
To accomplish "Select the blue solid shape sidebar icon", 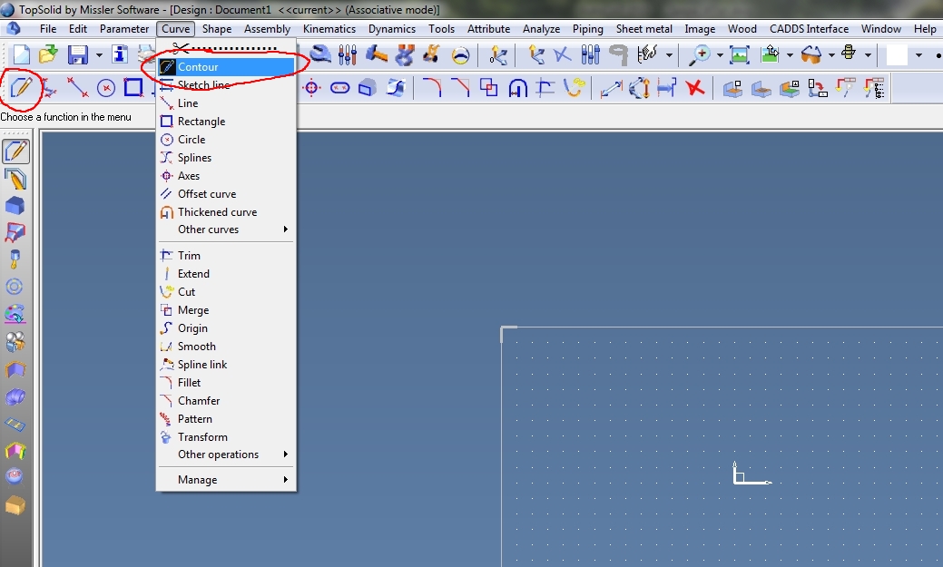I will pyautogui.click(x=15, y=206).
